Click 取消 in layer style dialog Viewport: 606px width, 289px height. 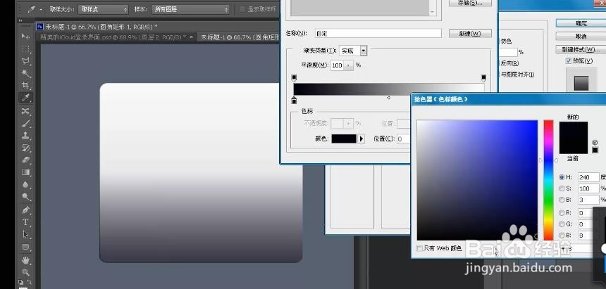click(x=581, y=37)
